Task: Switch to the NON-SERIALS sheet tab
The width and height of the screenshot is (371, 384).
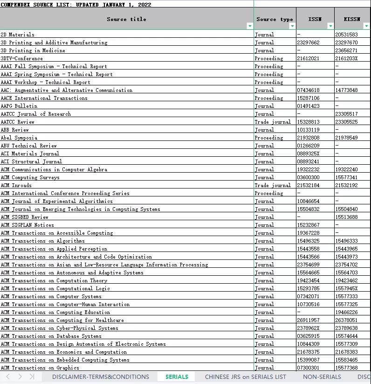Action: (x=322, y=377)
